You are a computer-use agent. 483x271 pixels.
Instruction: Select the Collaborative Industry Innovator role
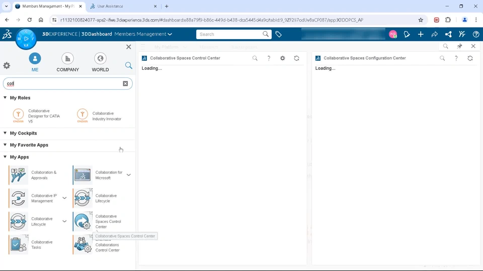click(x=99, y=116)
